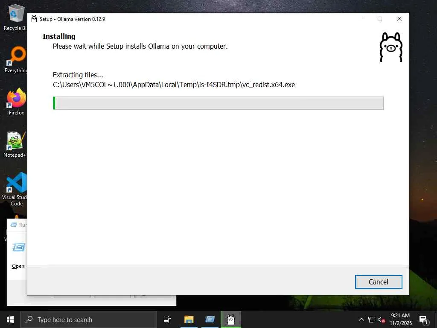
Task: Open the muted volume tray icon
Action: 382,319
